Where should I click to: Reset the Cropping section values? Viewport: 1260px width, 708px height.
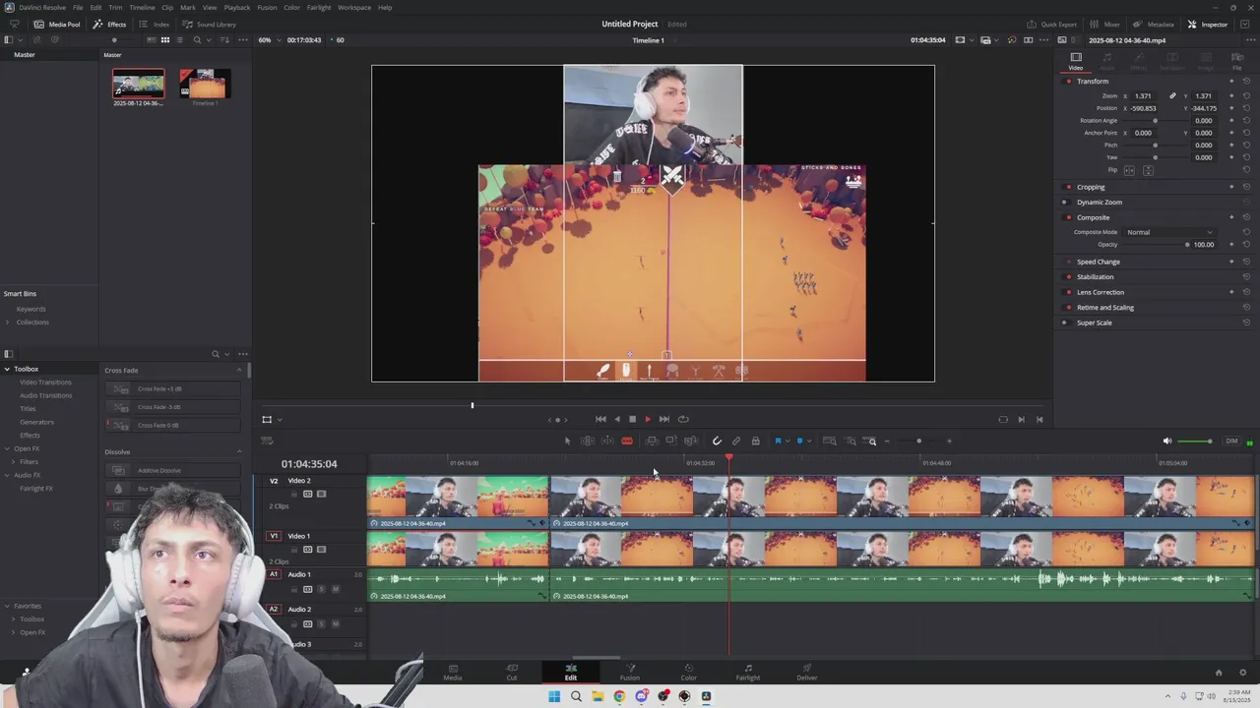tap(1246, 187)
